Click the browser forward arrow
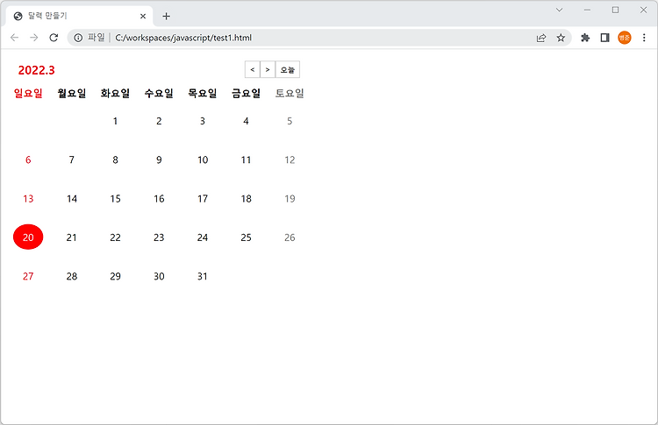This screenshot has width=658, height=425. pos(34,38)
